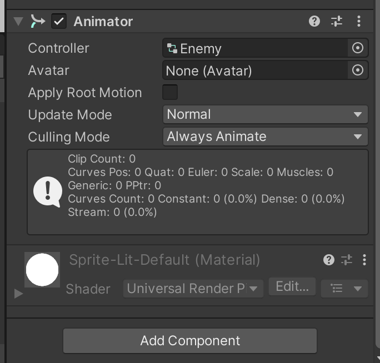Open Animator component help reference
The height and width of the screenshot is (363, 380).
click(314, 22)
